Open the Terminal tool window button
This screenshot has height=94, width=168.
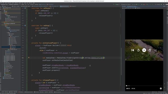(36, 92)
